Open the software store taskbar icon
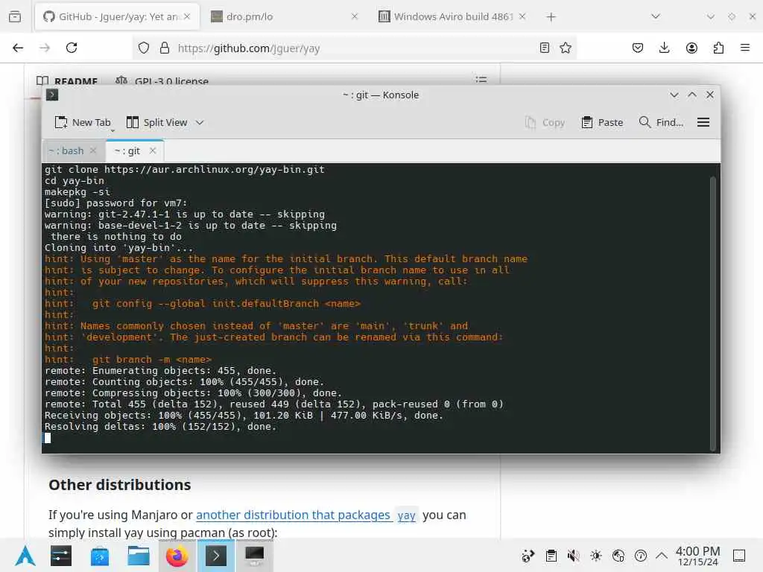 100,556
